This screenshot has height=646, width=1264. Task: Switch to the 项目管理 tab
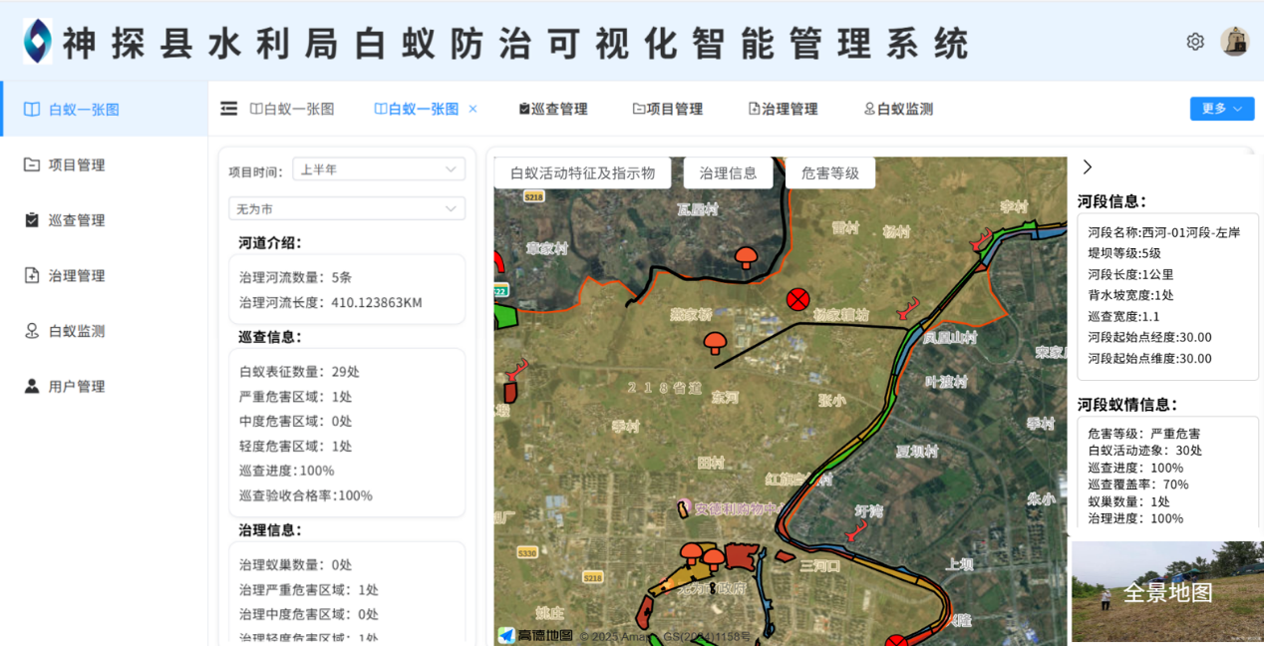pos(668,109)
